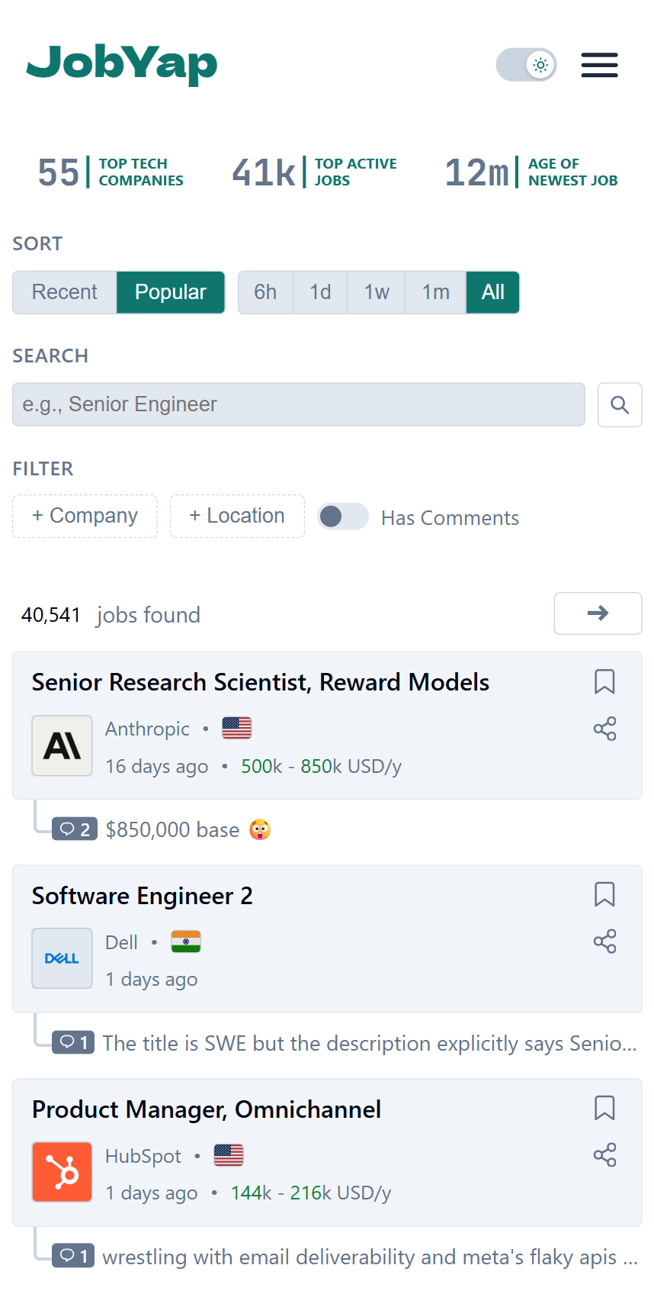
Task: Sort jobs by Recent
Action: click(65, 292)
